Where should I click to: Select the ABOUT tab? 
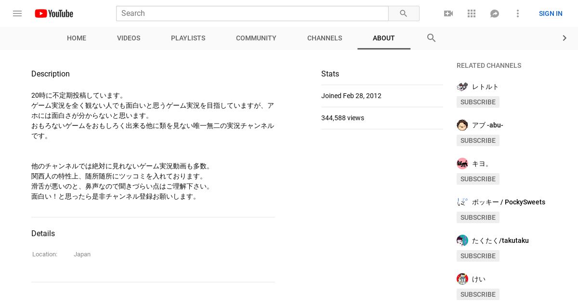(384, 38)
